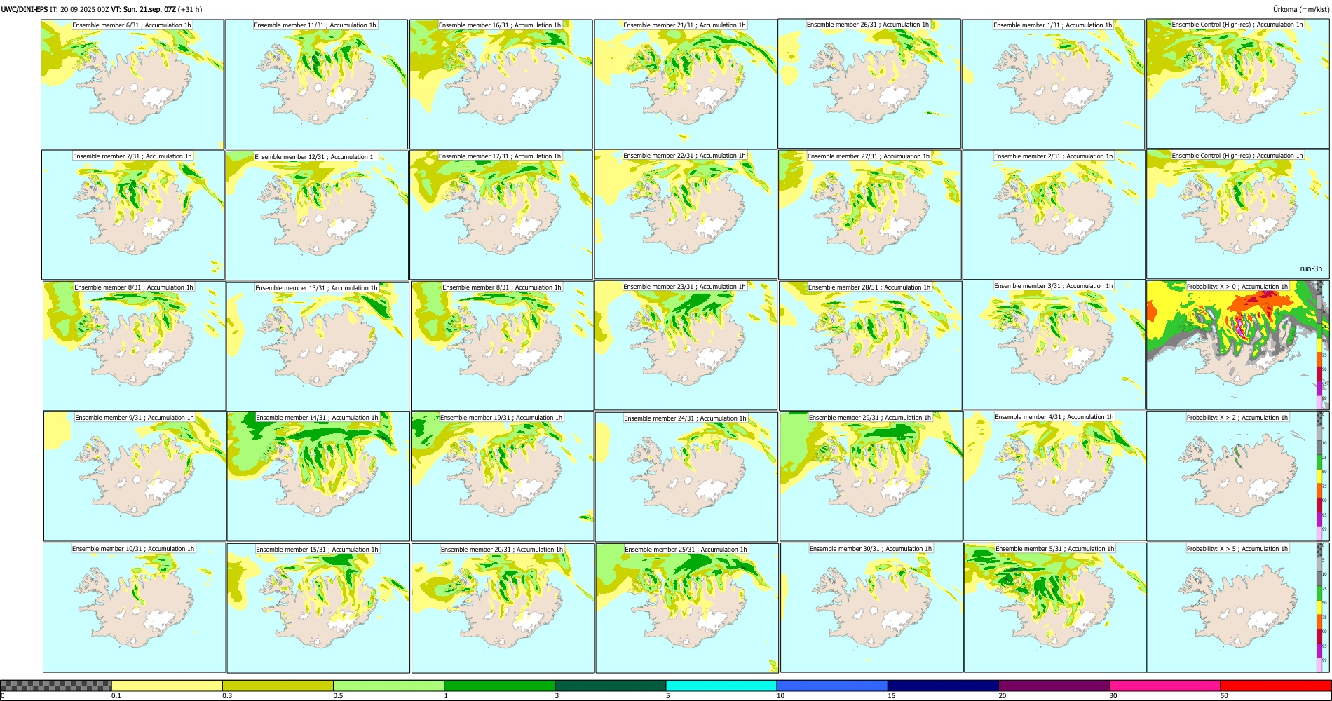This screenshot has width=1332, height=701.
Task: Select the Ensemble member 11/31 map panel
Action: tap(316, 84)
